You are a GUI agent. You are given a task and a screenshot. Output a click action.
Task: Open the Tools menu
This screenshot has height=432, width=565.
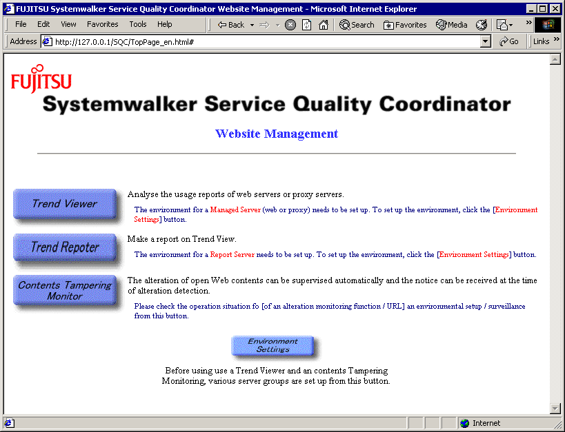click(138, 24)
